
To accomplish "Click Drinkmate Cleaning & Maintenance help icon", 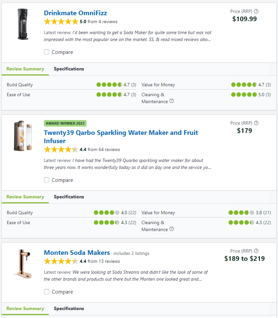I will pyautogui.click(x=172, y=101).
